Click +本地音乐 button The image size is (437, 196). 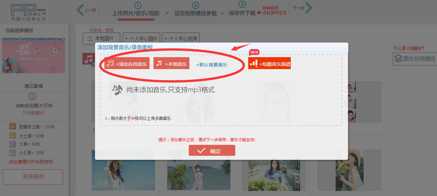[171, 63]
